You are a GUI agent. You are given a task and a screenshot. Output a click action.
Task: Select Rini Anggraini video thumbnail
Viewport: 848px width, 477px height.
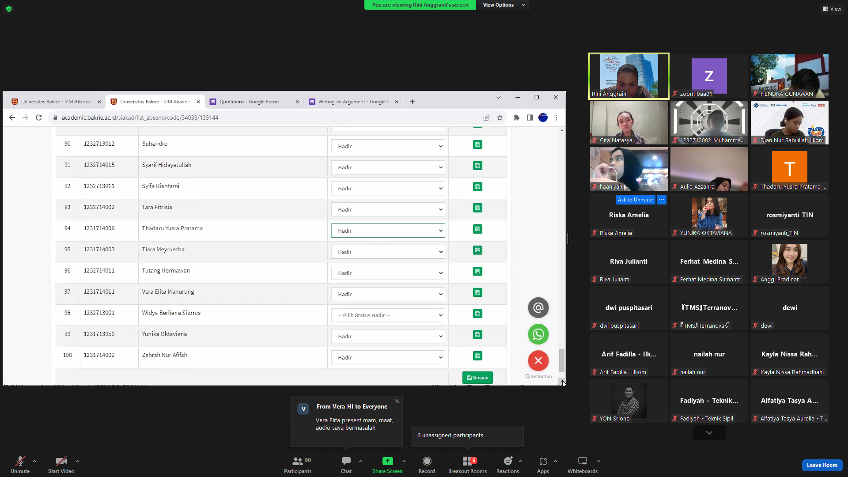(x=629, y=76)
